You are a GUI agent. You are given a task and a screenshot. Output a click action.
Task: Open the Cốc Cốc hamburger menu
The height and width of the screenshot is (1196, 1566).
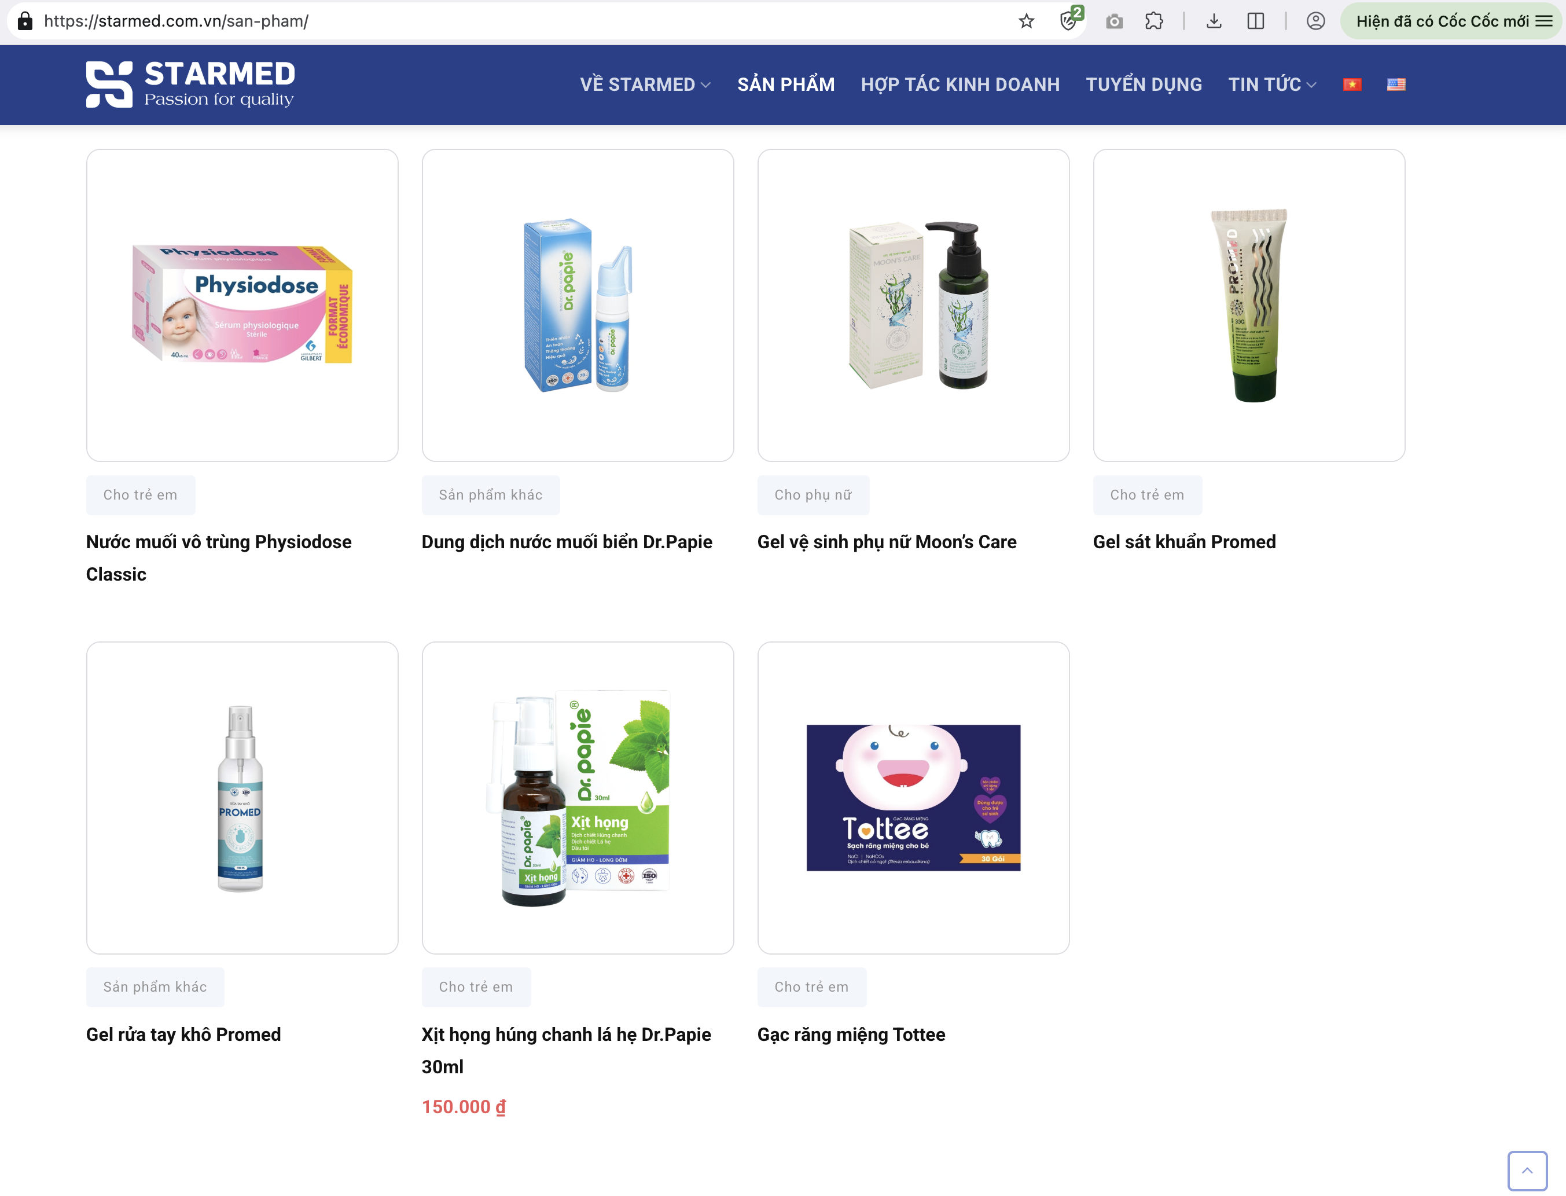[1544, 21]
